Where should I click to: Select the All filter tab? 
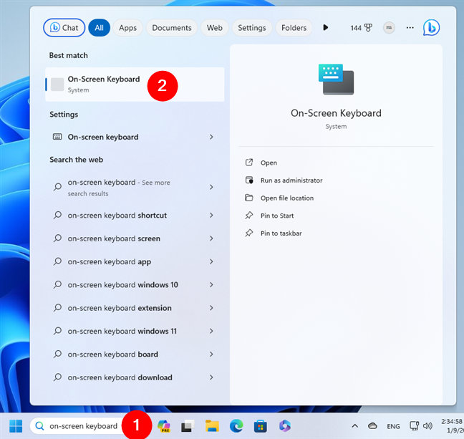coord(99,28)
